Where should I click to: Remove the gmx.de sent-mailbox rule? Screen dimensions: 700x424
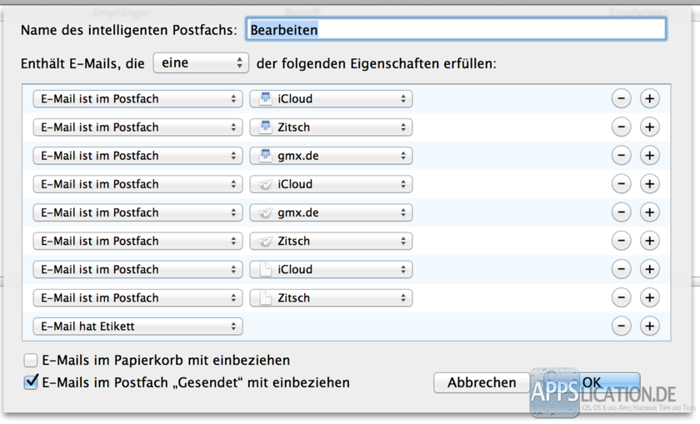[621, 212]
